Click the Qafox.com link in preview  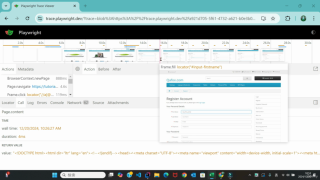(x=174, y=80)
